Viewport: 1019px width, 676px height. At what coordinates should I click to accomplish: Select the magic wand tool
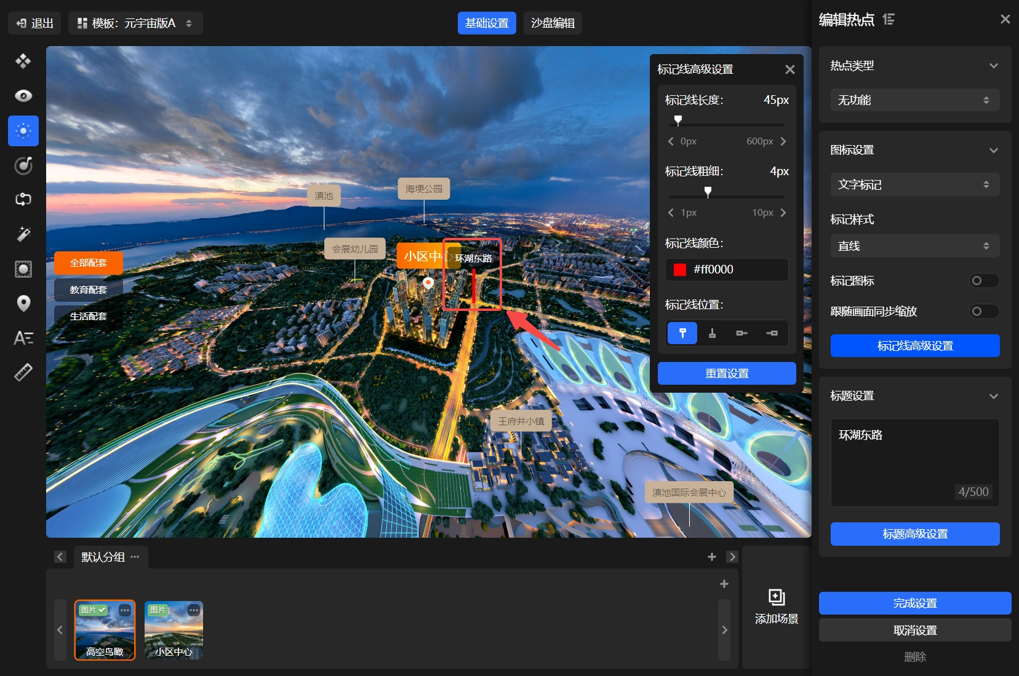(x=23, y=234)
